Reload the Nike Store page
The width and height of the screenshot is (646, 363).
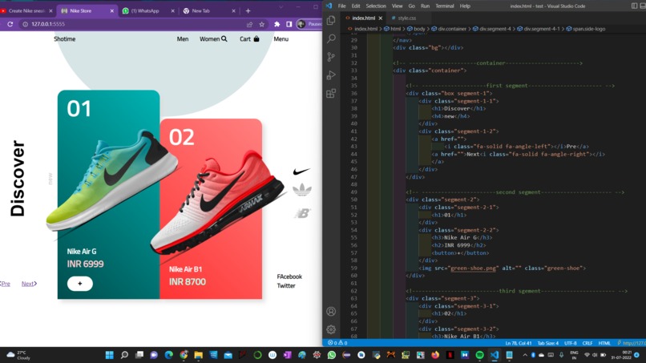tap(10, 24)
